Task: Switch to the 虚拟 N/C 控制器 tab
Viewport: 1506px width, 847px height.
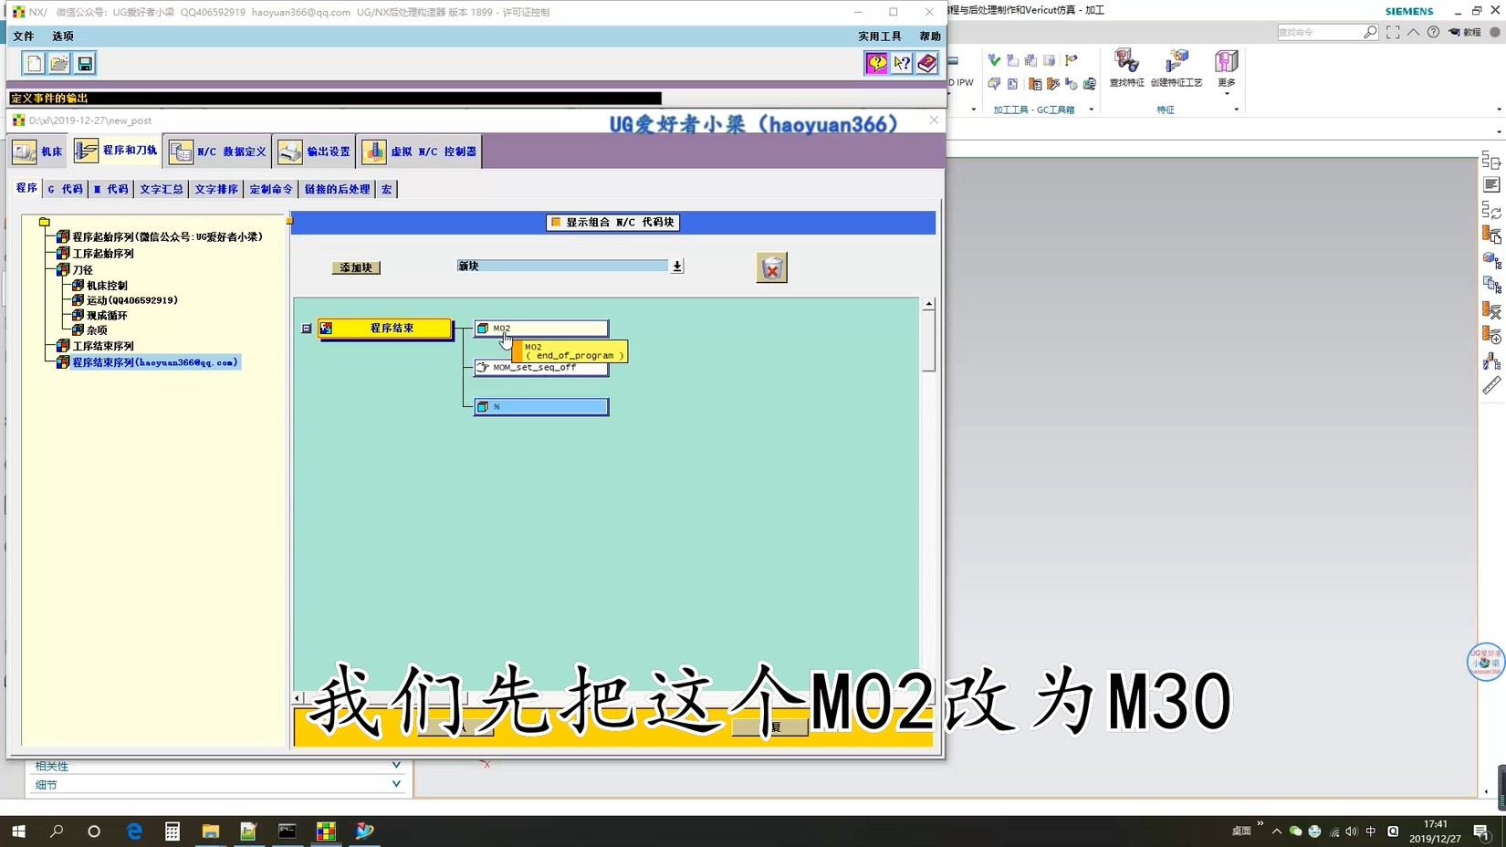Action: pos(420,152)
